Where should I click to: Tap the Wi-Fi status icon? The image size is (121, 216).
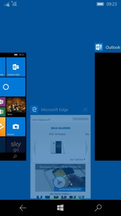click(x=14, y=4)
